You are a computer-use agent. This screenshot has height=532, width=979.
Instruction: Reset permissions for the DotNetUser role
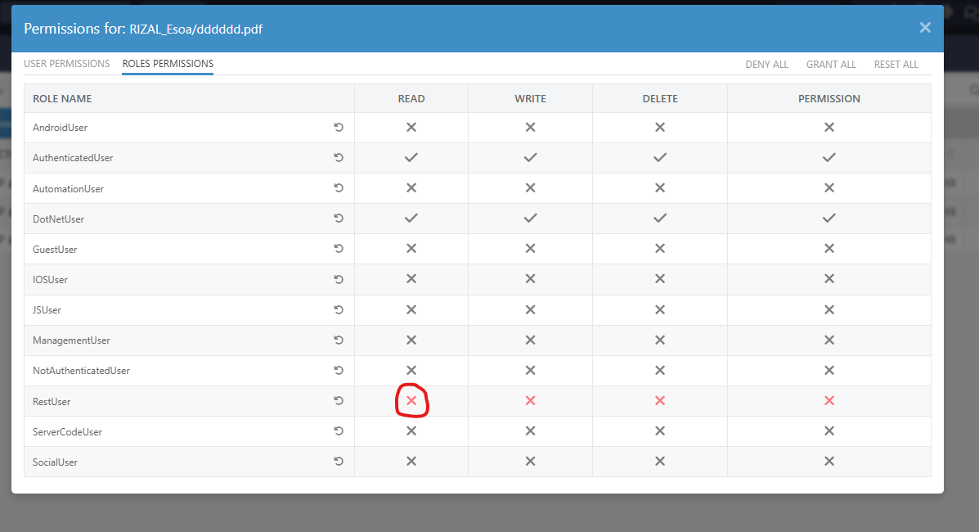339,219
